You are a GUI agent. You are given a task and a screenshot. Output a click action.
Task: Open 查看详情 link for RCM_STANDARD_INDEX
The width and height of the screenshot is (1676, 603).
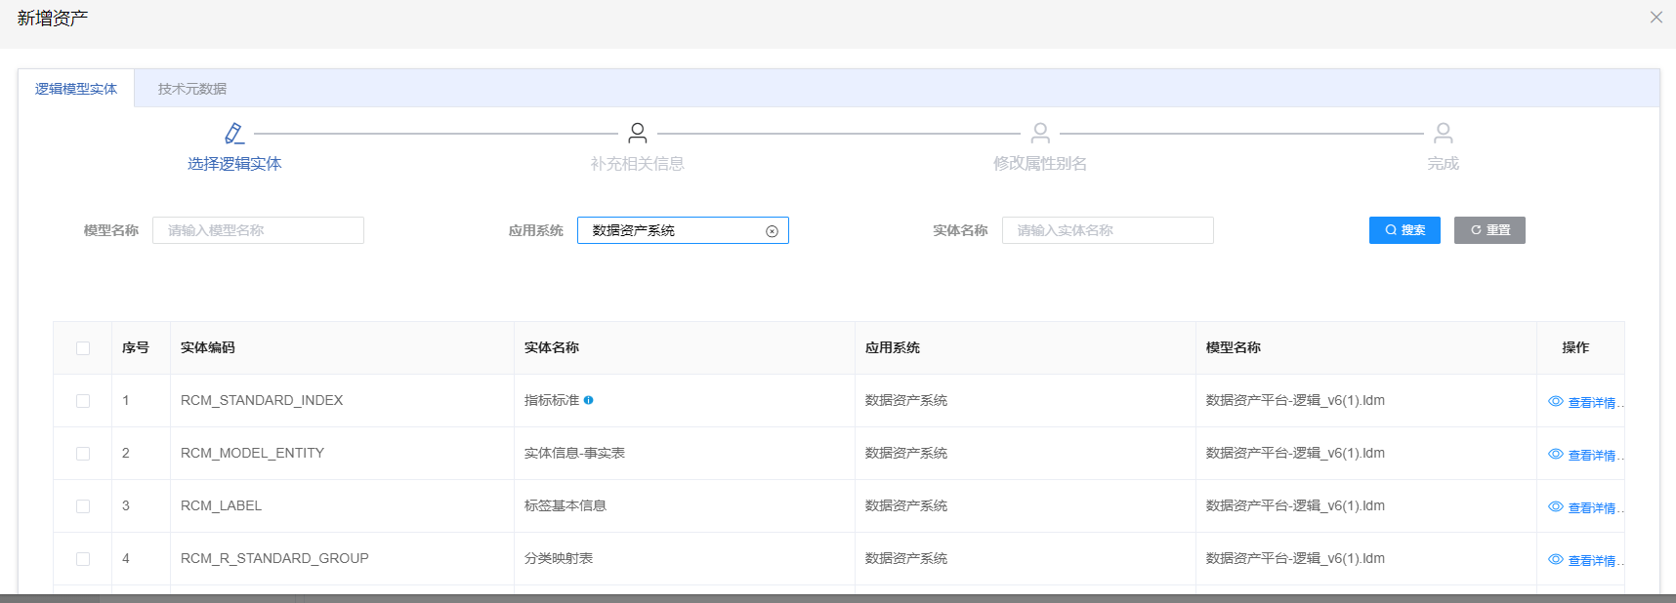1591,403
